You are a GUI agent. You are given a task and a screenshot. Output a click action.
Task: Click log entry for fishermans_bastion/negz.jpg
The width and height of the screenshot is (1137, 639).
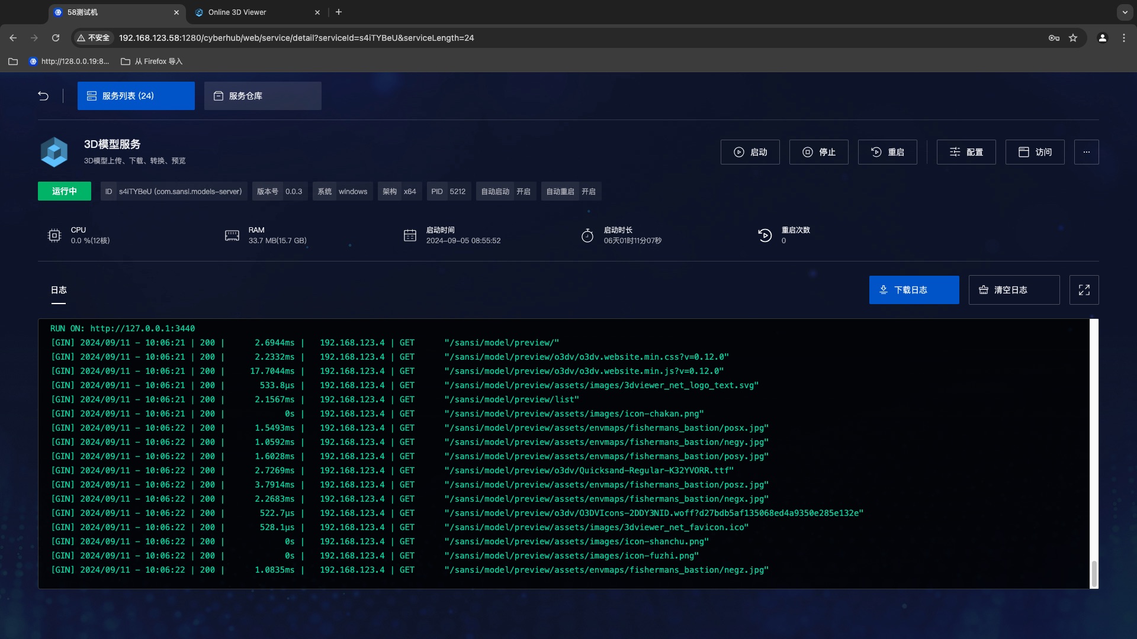pyautogui.click(x=410, y=570)
